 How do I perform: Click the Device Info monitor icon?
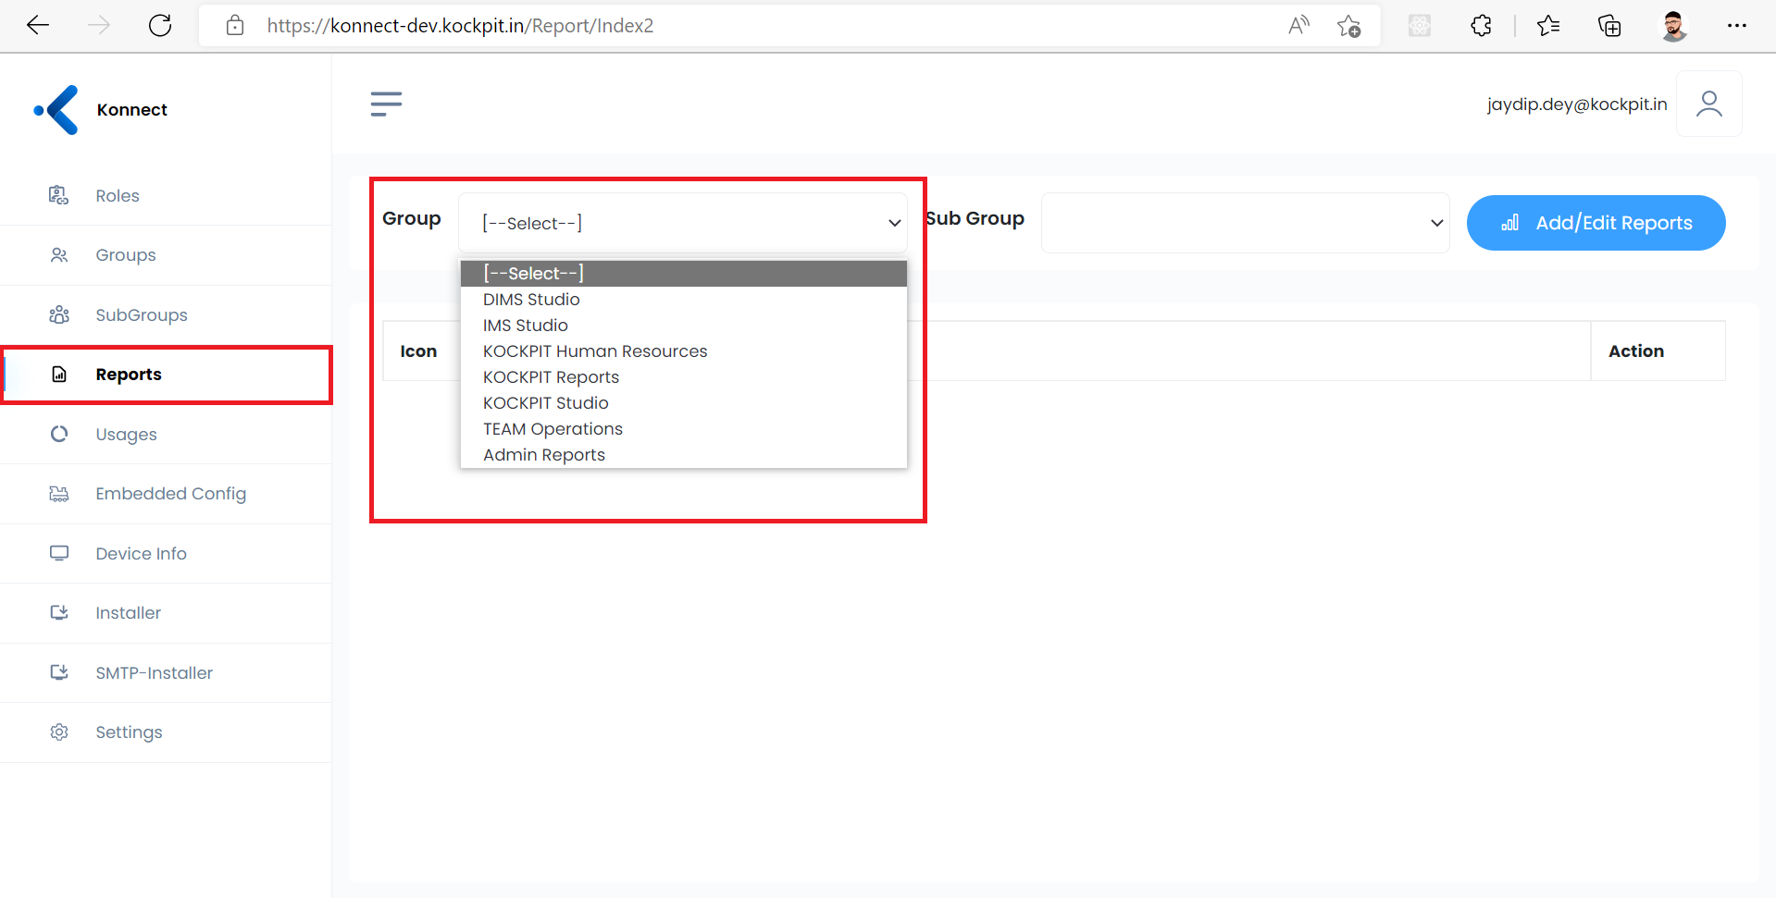[x=59, y=553]
